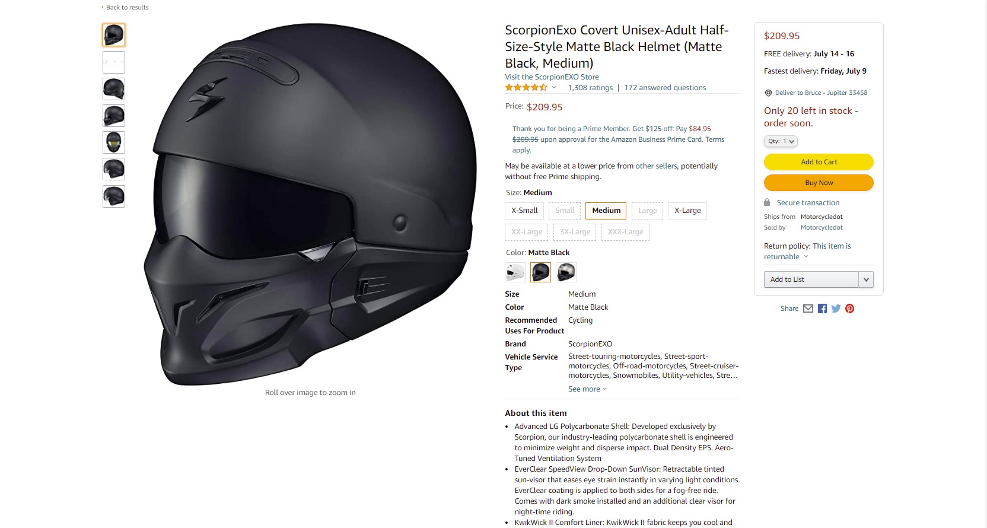Open the Qty quantity dropdown
987x528 pixels.
(781, 141)
